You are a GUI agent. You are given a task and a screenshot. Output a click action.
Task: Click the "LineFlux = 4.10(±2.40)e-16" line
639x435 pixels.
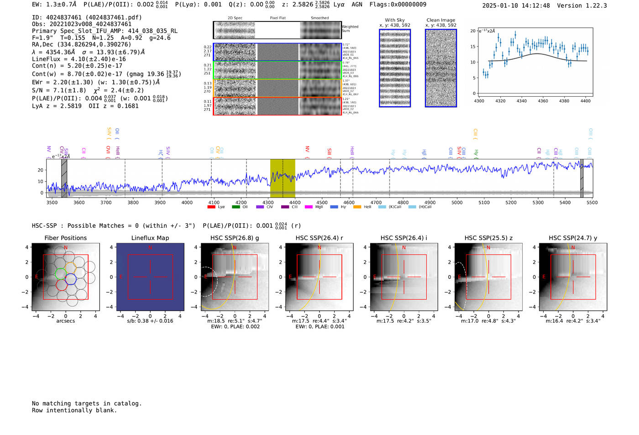coord(79,59)
